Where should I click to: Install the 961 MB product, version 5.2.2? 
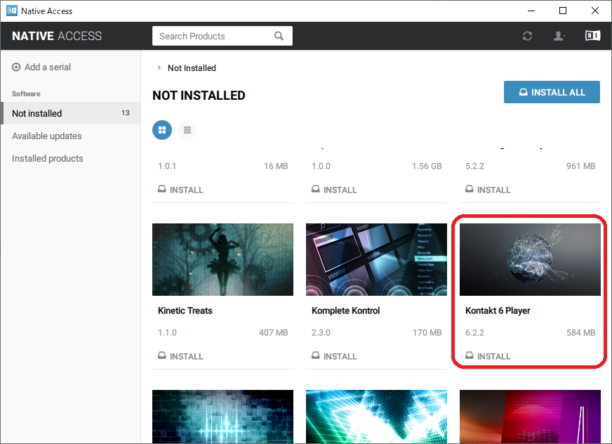pyautogui.click(x=488, y=190)
